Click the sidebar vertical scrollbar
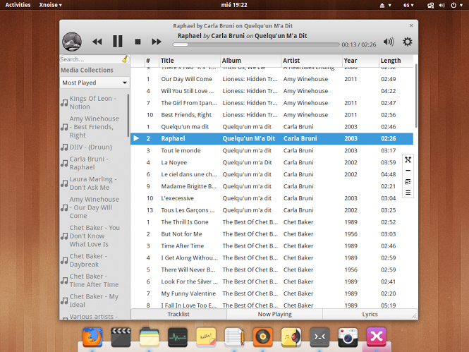This screenshot has height=352, width=469. [128, 115]
